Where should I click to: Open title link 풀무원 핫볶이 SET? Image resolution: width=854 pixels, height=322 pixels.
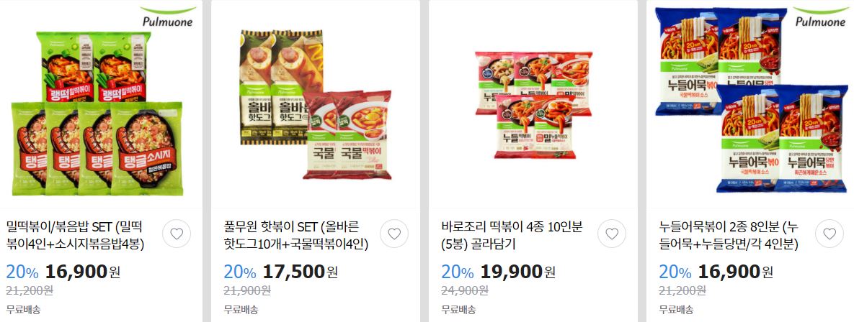pyautogui.click(x=296, y=234)
